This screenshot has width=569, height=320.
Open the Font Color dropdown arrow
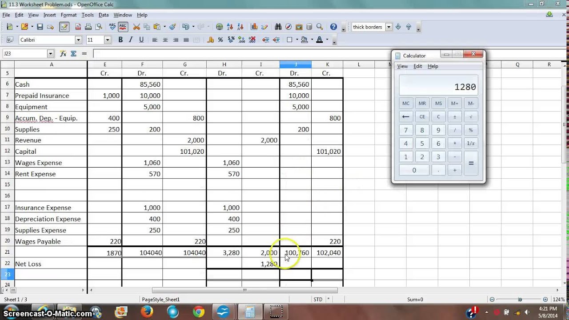[327, 40]
